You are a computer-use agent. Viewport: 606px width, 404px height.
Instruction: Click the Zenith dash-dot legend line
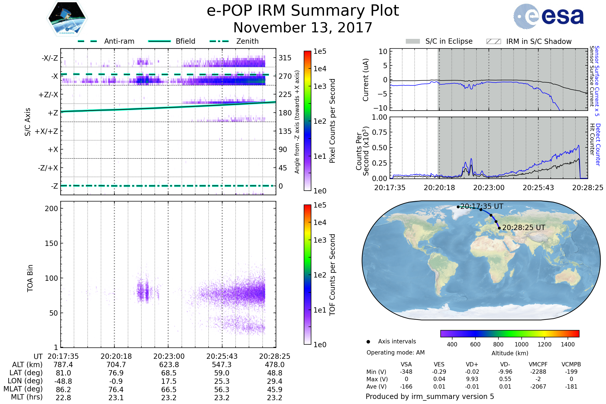pyautogui.click(x=219, y=41)
